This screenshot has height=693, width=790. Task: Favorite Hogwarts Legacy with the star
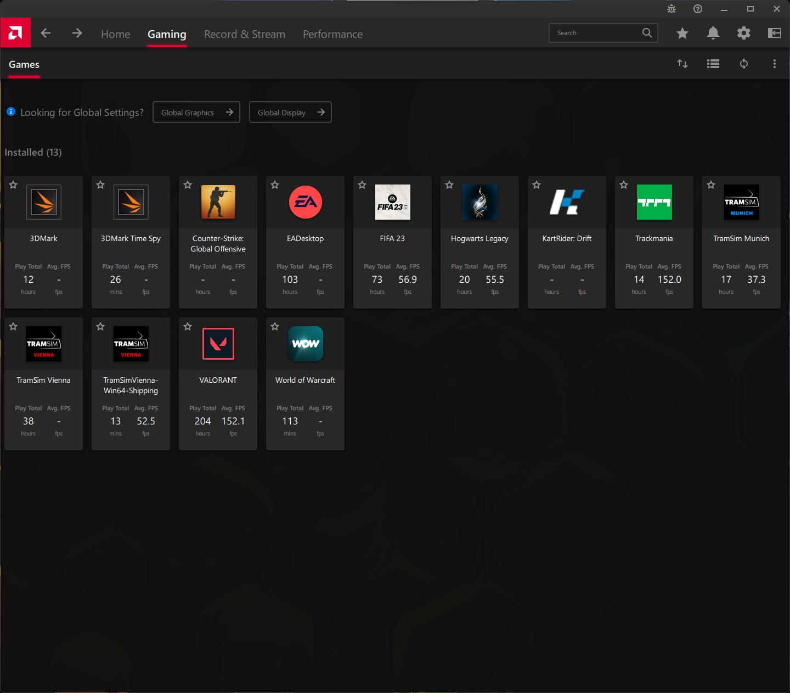449,185
